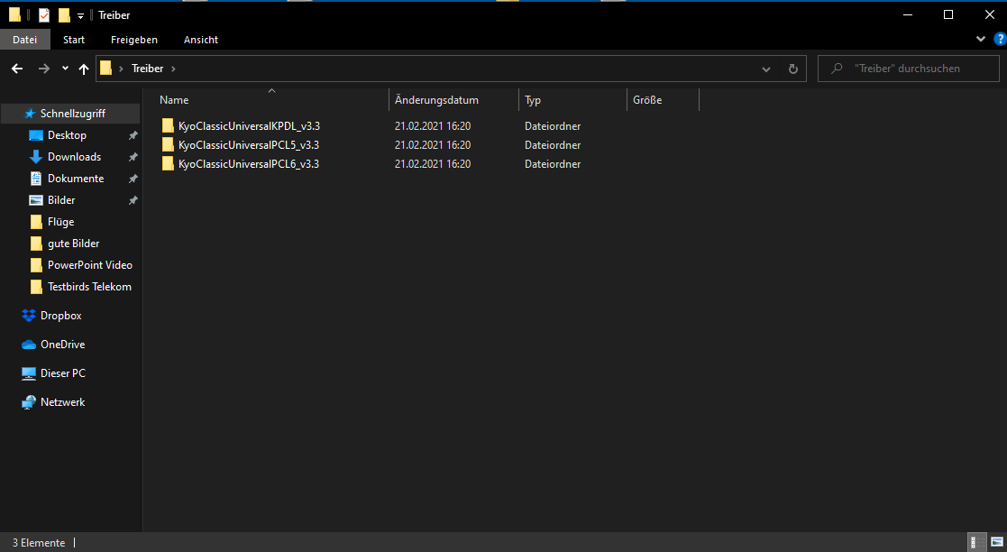
Task: Click the Treiber breadcrumb in address bar
Action: pyautogui.click(x=147, y=69)
